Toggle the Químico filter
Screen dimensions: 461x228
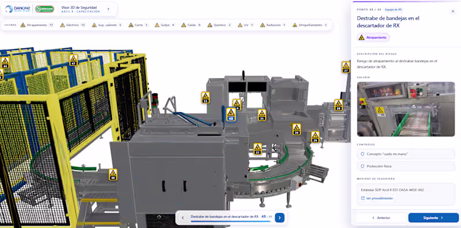click(220, 25)
